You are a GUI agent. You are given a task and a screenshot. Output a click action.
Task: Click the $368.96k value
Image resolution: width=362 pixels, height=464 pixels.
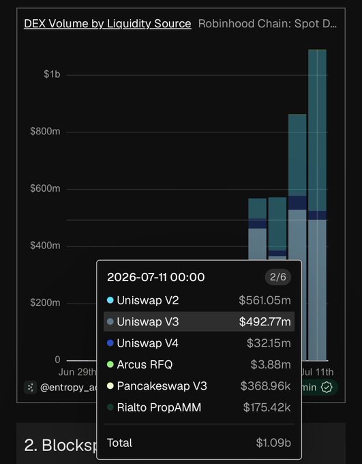pyautogui.click(x=266, y=386)
